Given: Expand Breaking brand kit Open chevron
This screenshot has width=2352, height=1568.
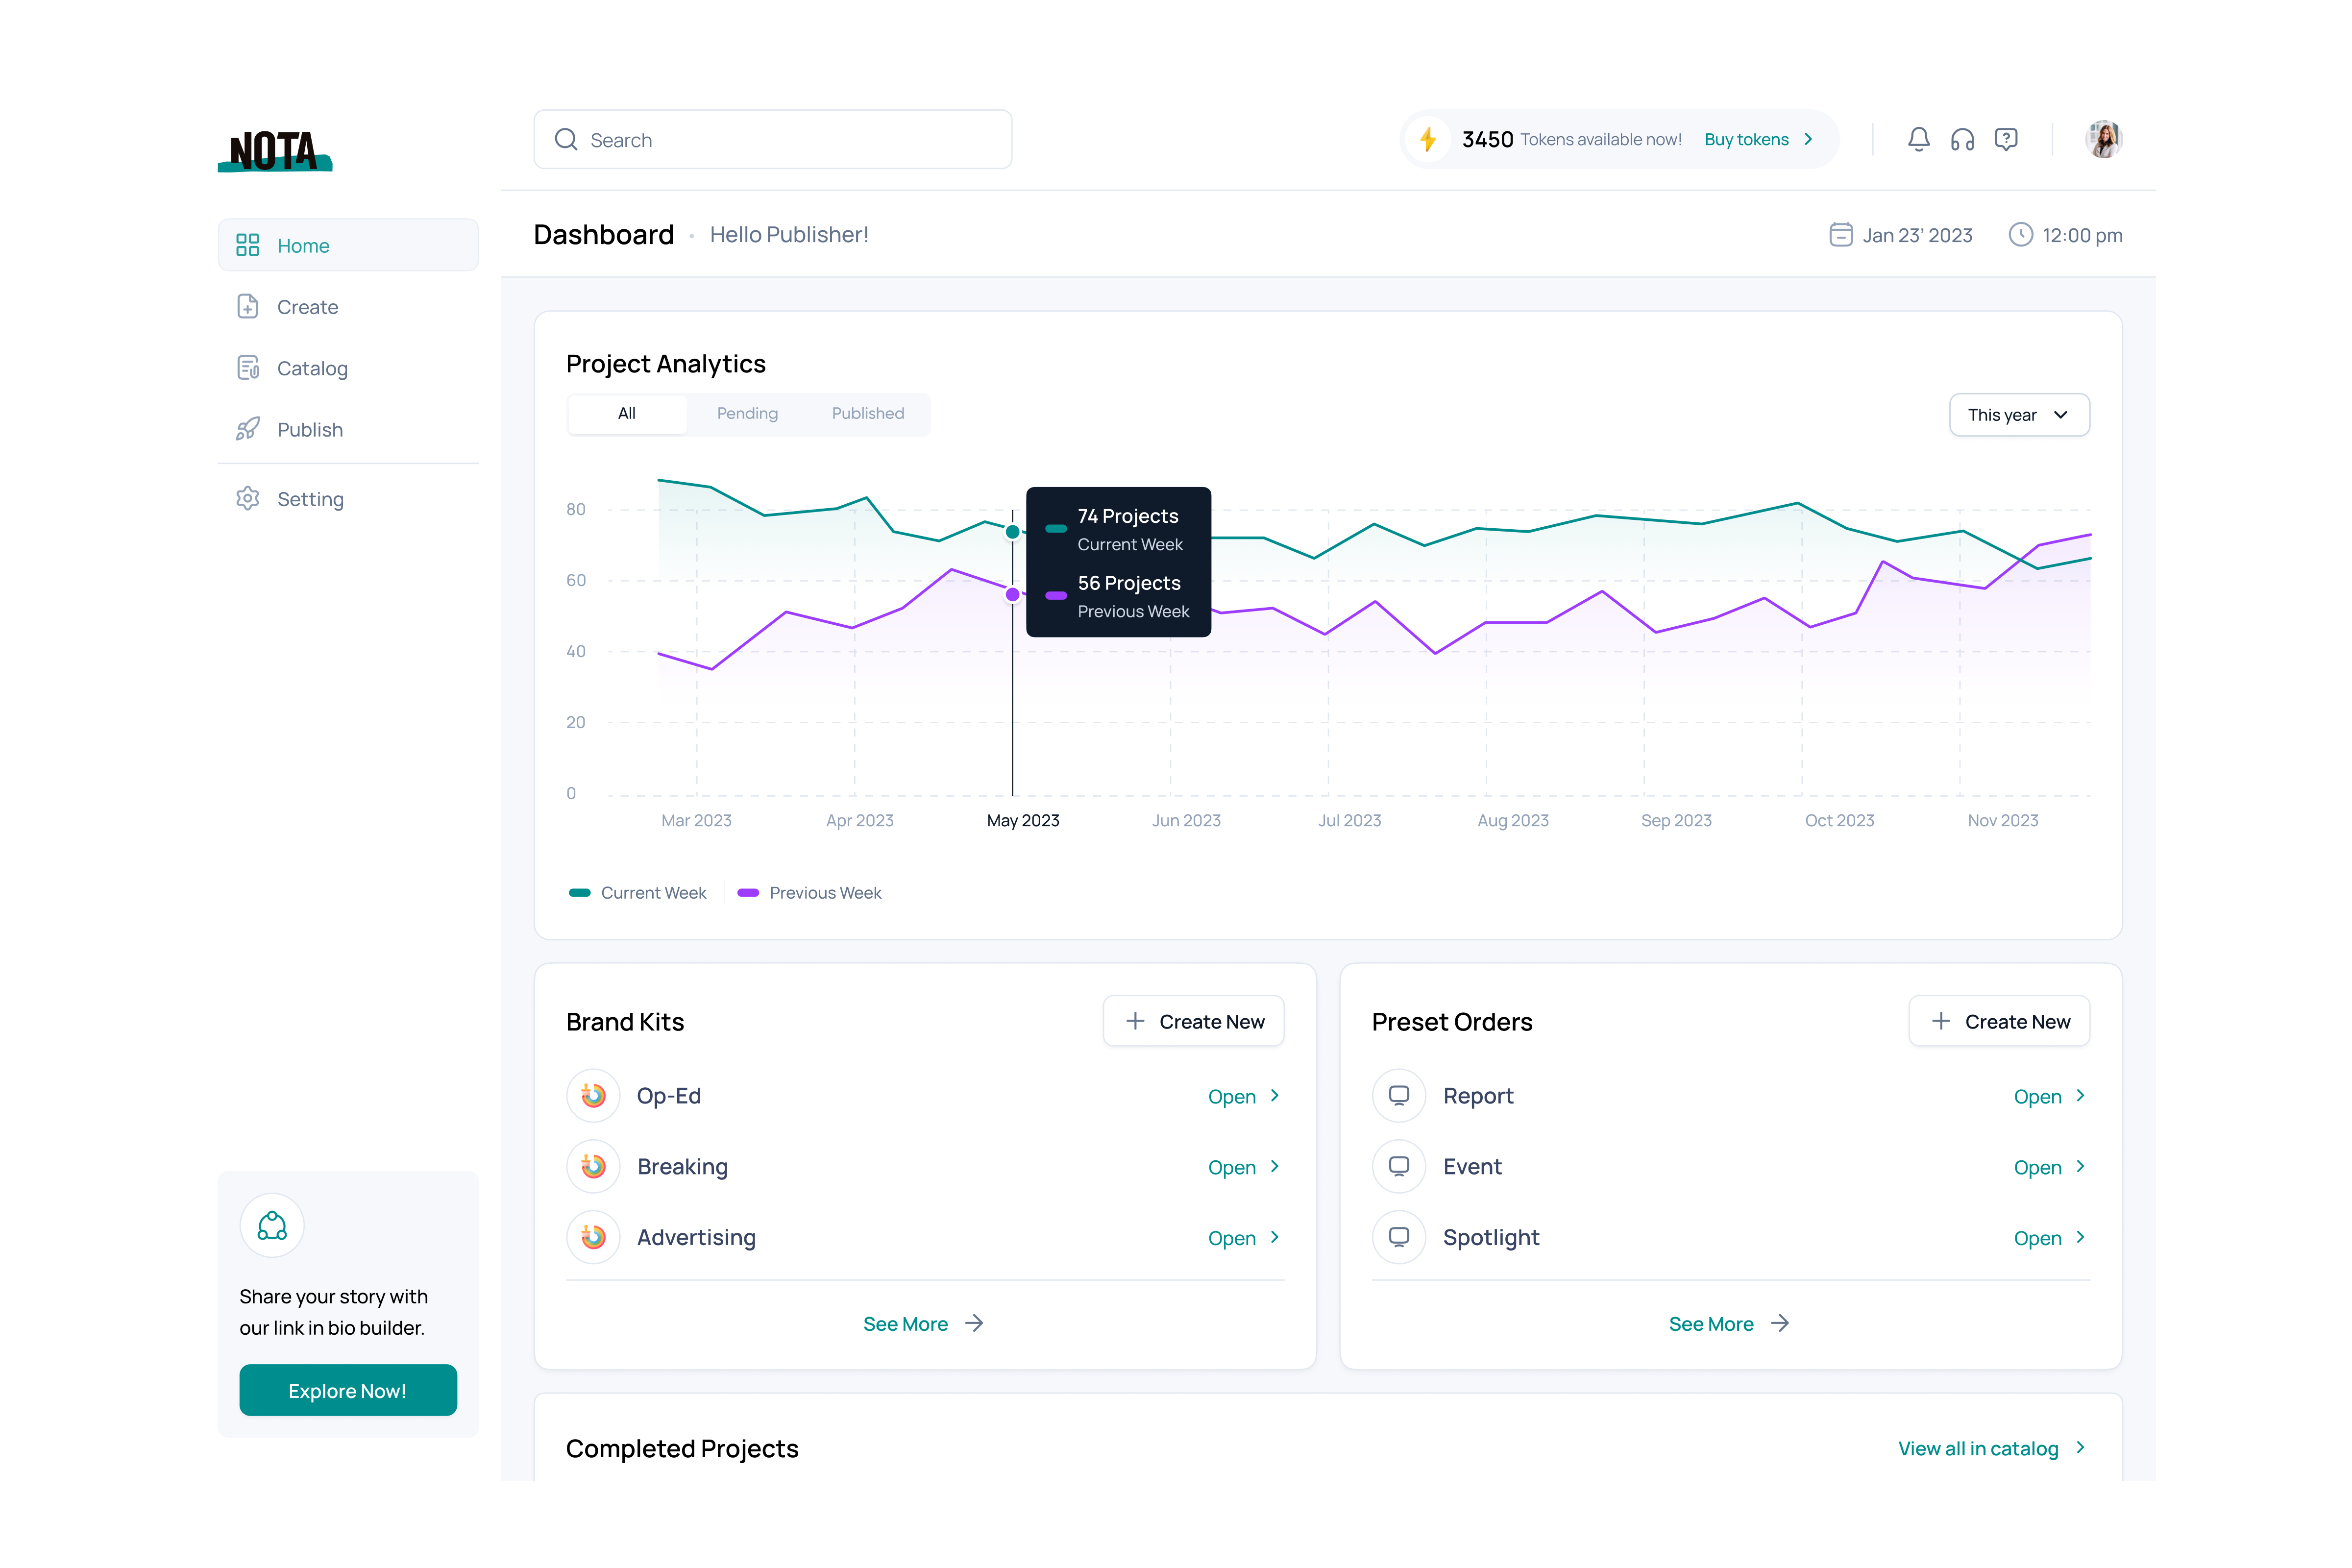Looking at the screenshot, I should tap(1275, 1167).
